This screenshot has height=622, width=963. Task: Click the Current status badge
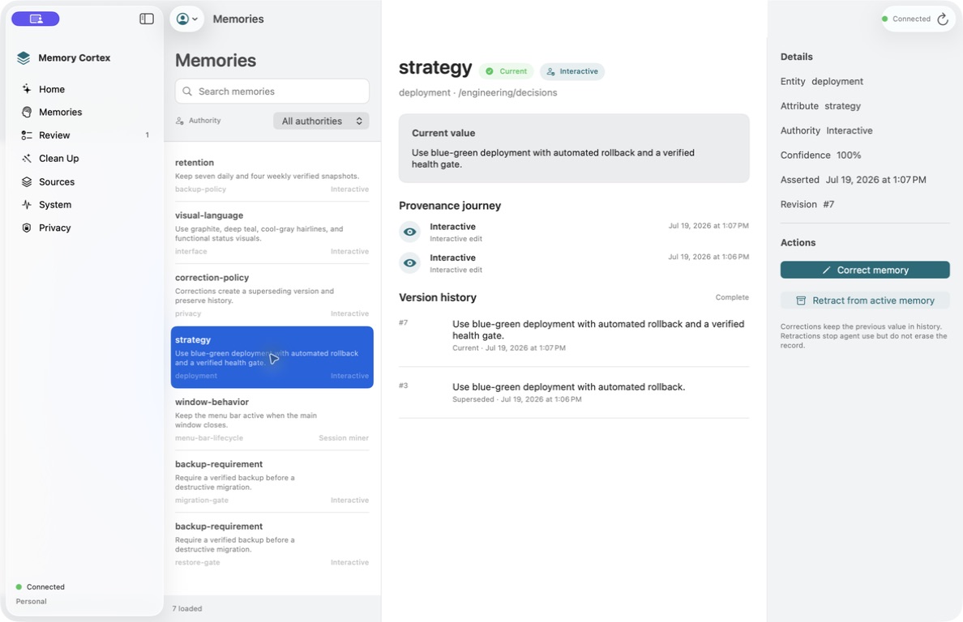[x=507, y=71]
